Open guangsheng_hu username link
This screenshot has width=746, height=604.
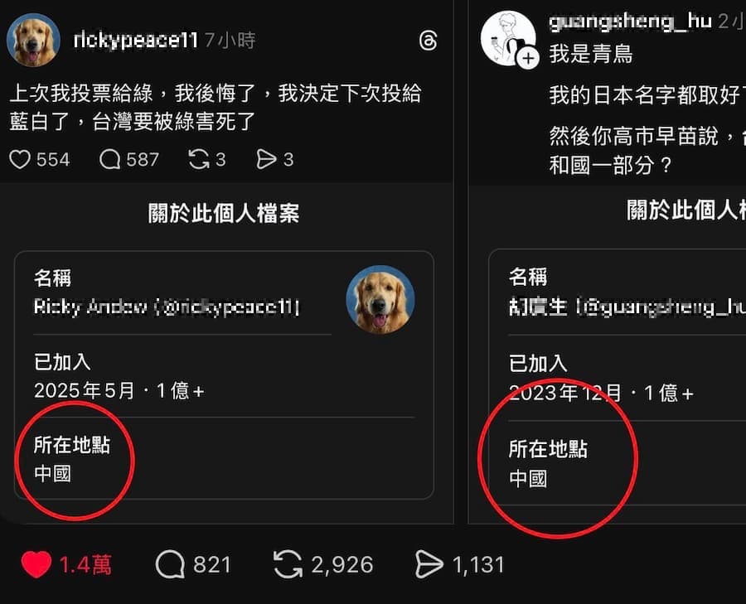(631, 22)
